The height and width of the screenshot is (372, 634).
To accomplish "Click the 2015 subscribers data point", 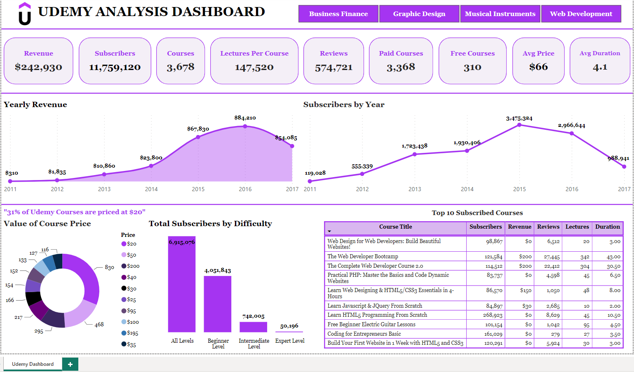I will click(x=519, y=125).
